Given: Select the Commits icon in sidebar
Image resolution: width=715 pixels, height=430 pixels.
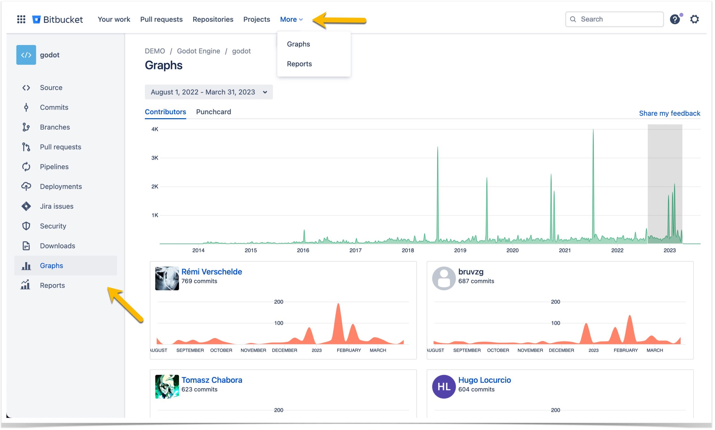Looking at the screenshot, I should (x=26, y=107).
